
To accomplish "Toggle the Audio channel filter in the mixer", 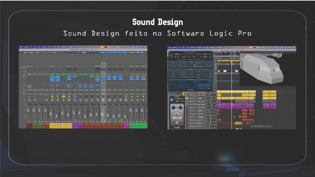I will (102, 52).
